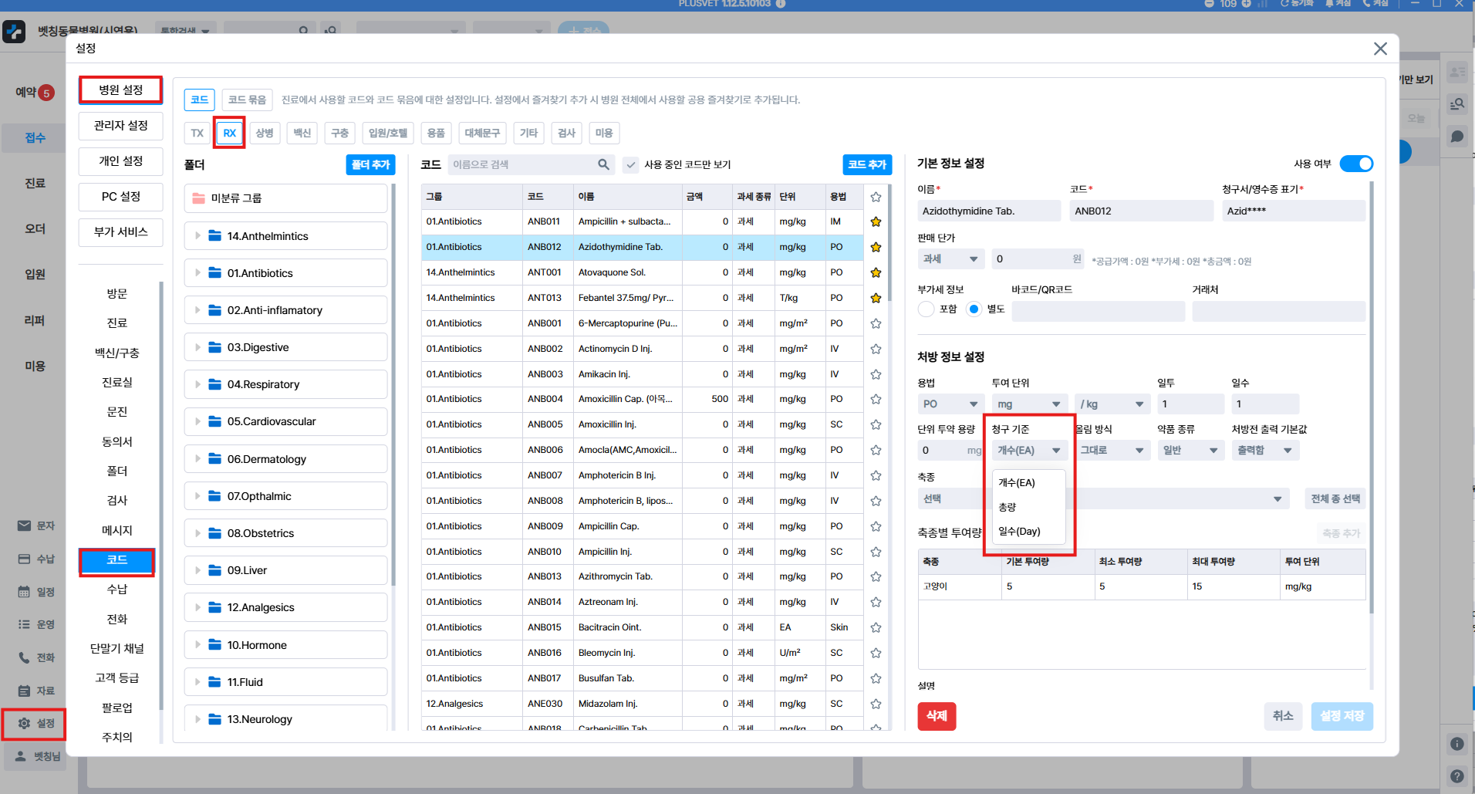This screenshot has height=794, width=1475.
Task: Uncheck 사용 중인 코드만 보기 checkbox
Action: (631, 165)
